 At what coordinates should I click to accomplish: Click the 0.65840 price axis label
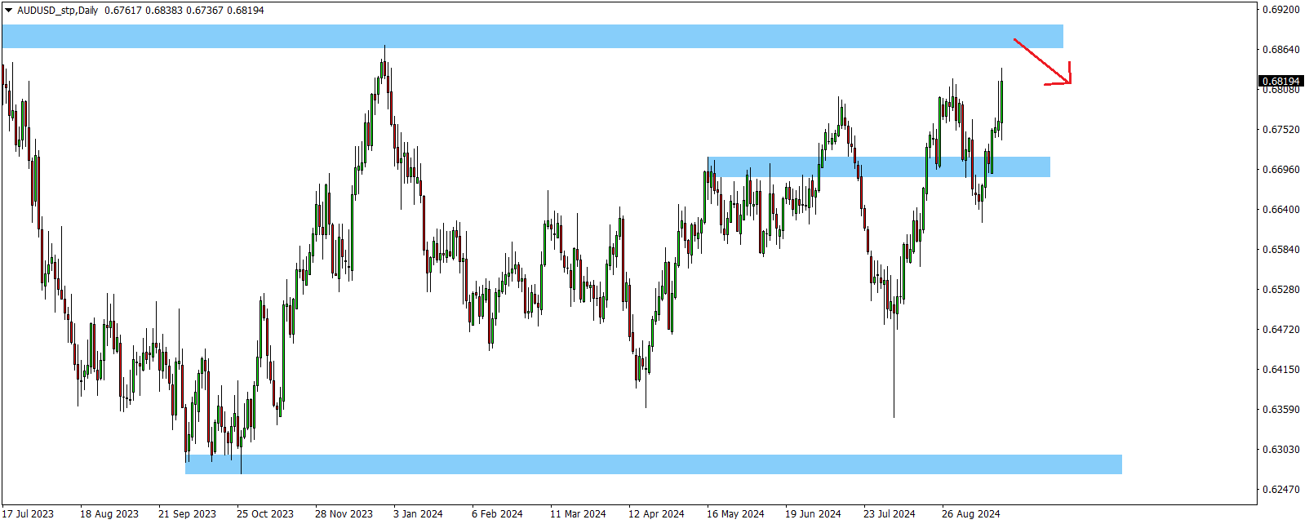click(x=1280, y=250)
